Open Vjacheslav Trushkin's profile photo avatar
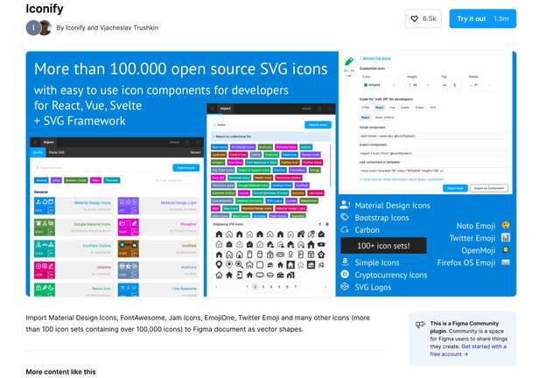The image size is (539, 378). pos(45,28)
